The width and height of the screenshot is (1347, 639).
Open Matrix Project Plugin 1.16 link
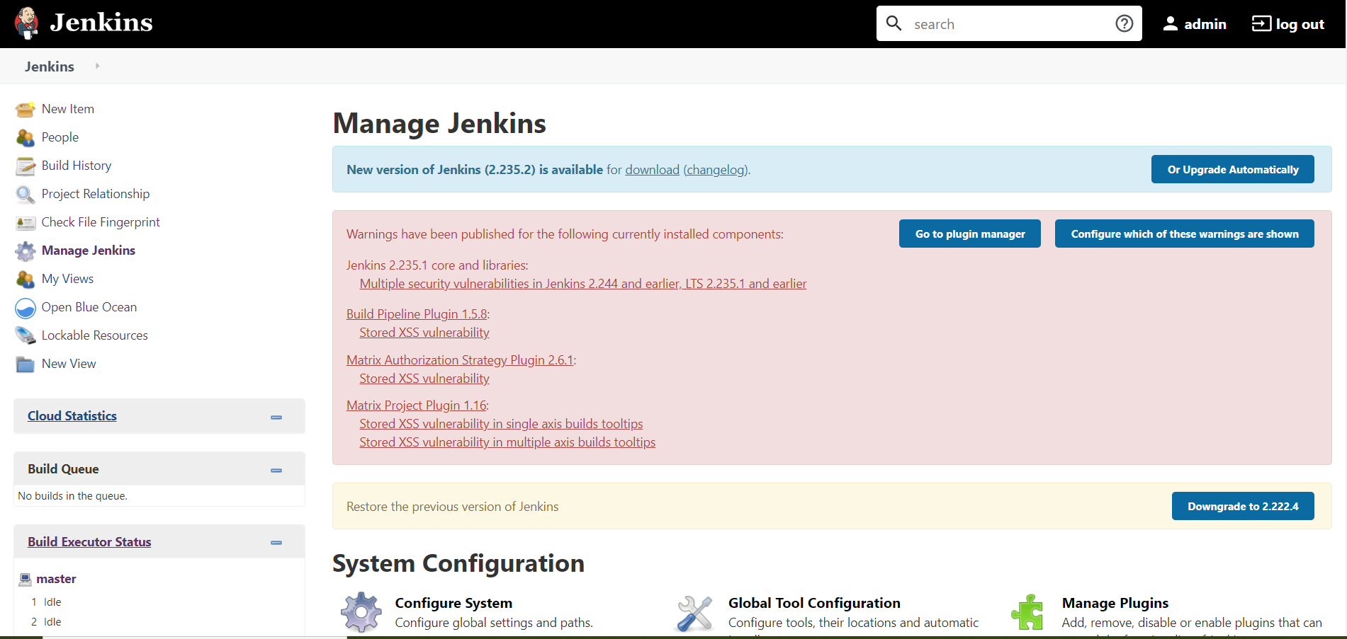(x=417, y=405)
